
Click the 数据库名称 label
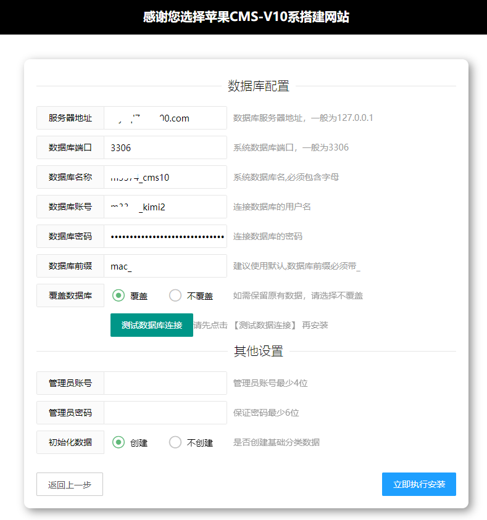point(70,177)
